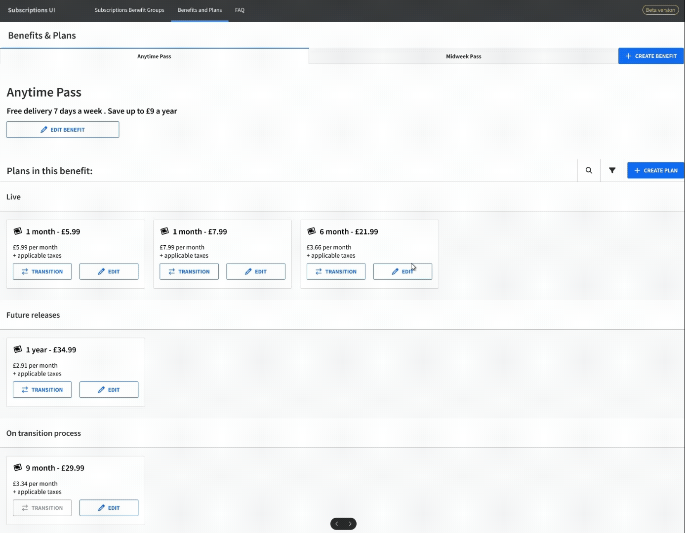Transition the 1 month - £5.99 plan
Viewport: 685px width, 533px height.
(42, 271)
